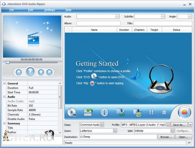
Task: Open the Audio track dropdown
Action: [x=117, y=16]
